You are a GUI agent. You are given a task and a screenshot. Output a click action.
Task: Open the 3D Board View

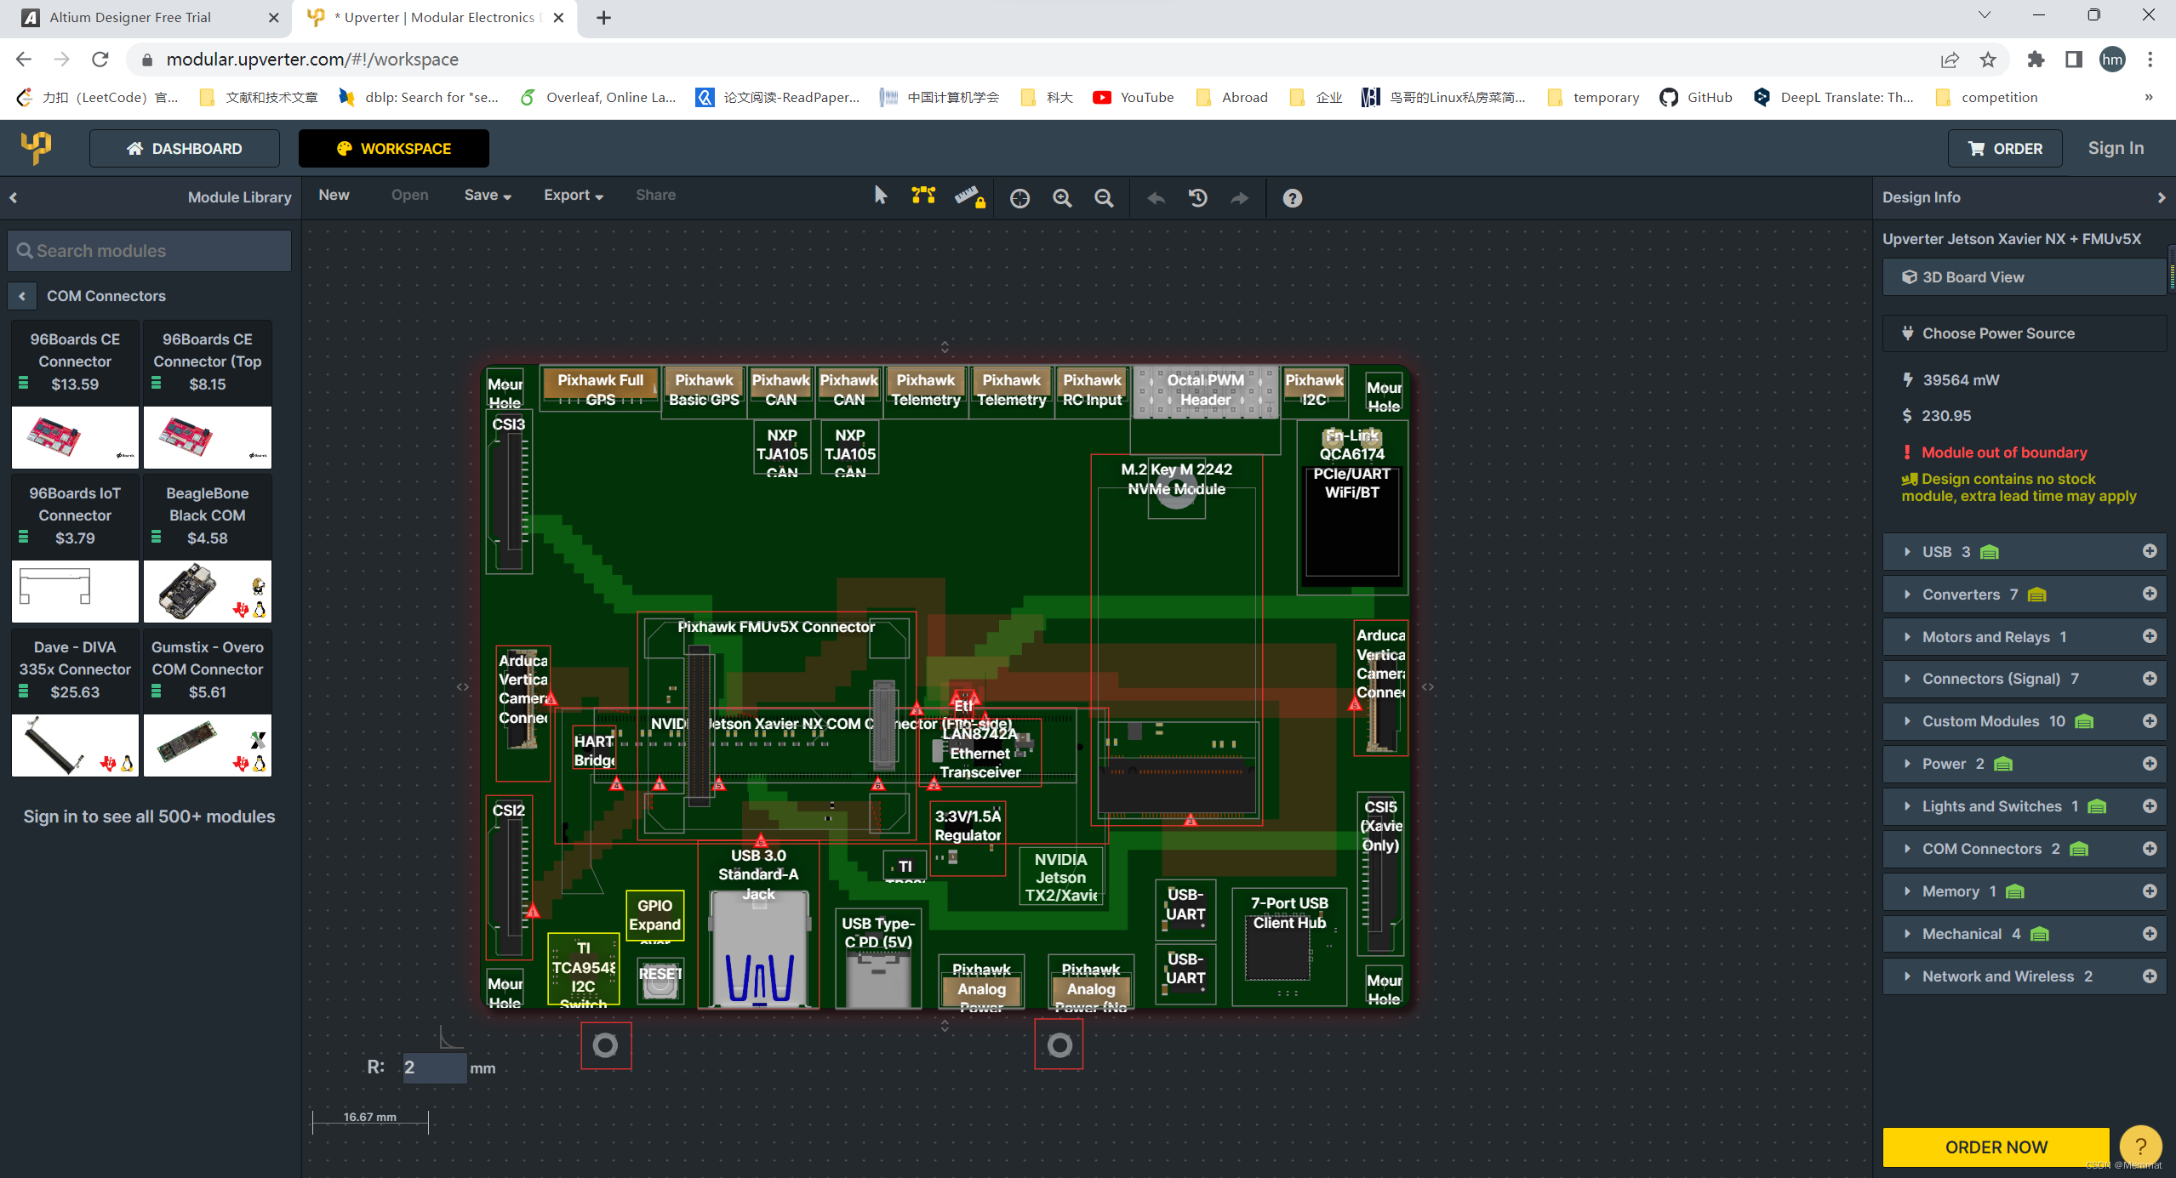tap(2024, 277)
